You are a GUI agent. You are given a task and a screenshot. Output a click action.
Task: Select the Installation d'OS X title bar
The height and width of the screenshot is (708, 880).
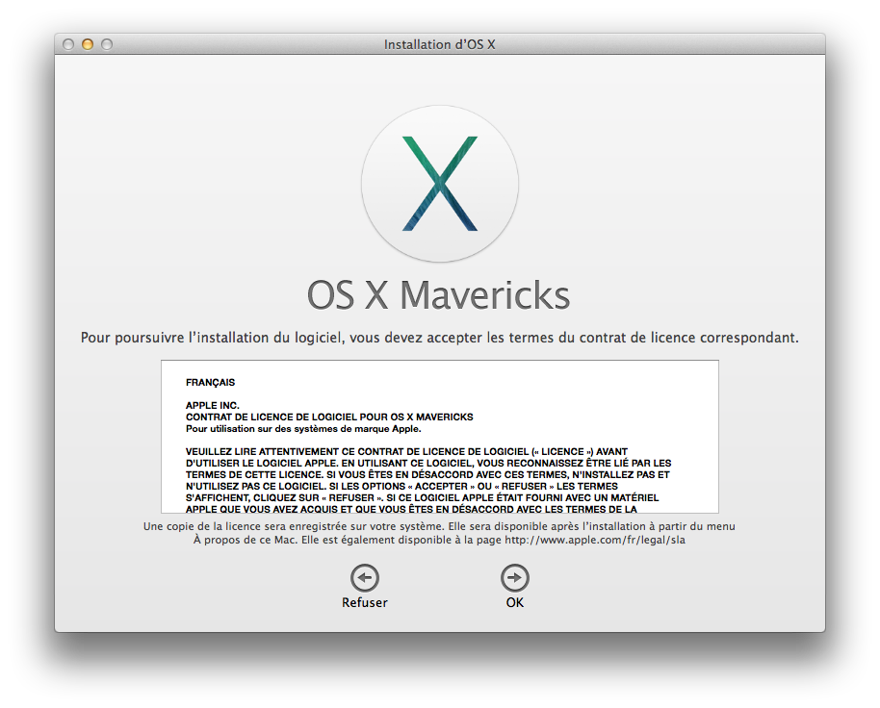tap(439, 44)
